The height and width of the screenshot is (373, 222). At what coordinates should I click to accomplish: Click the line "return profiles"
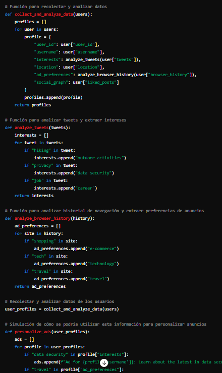tap(33, 105)
